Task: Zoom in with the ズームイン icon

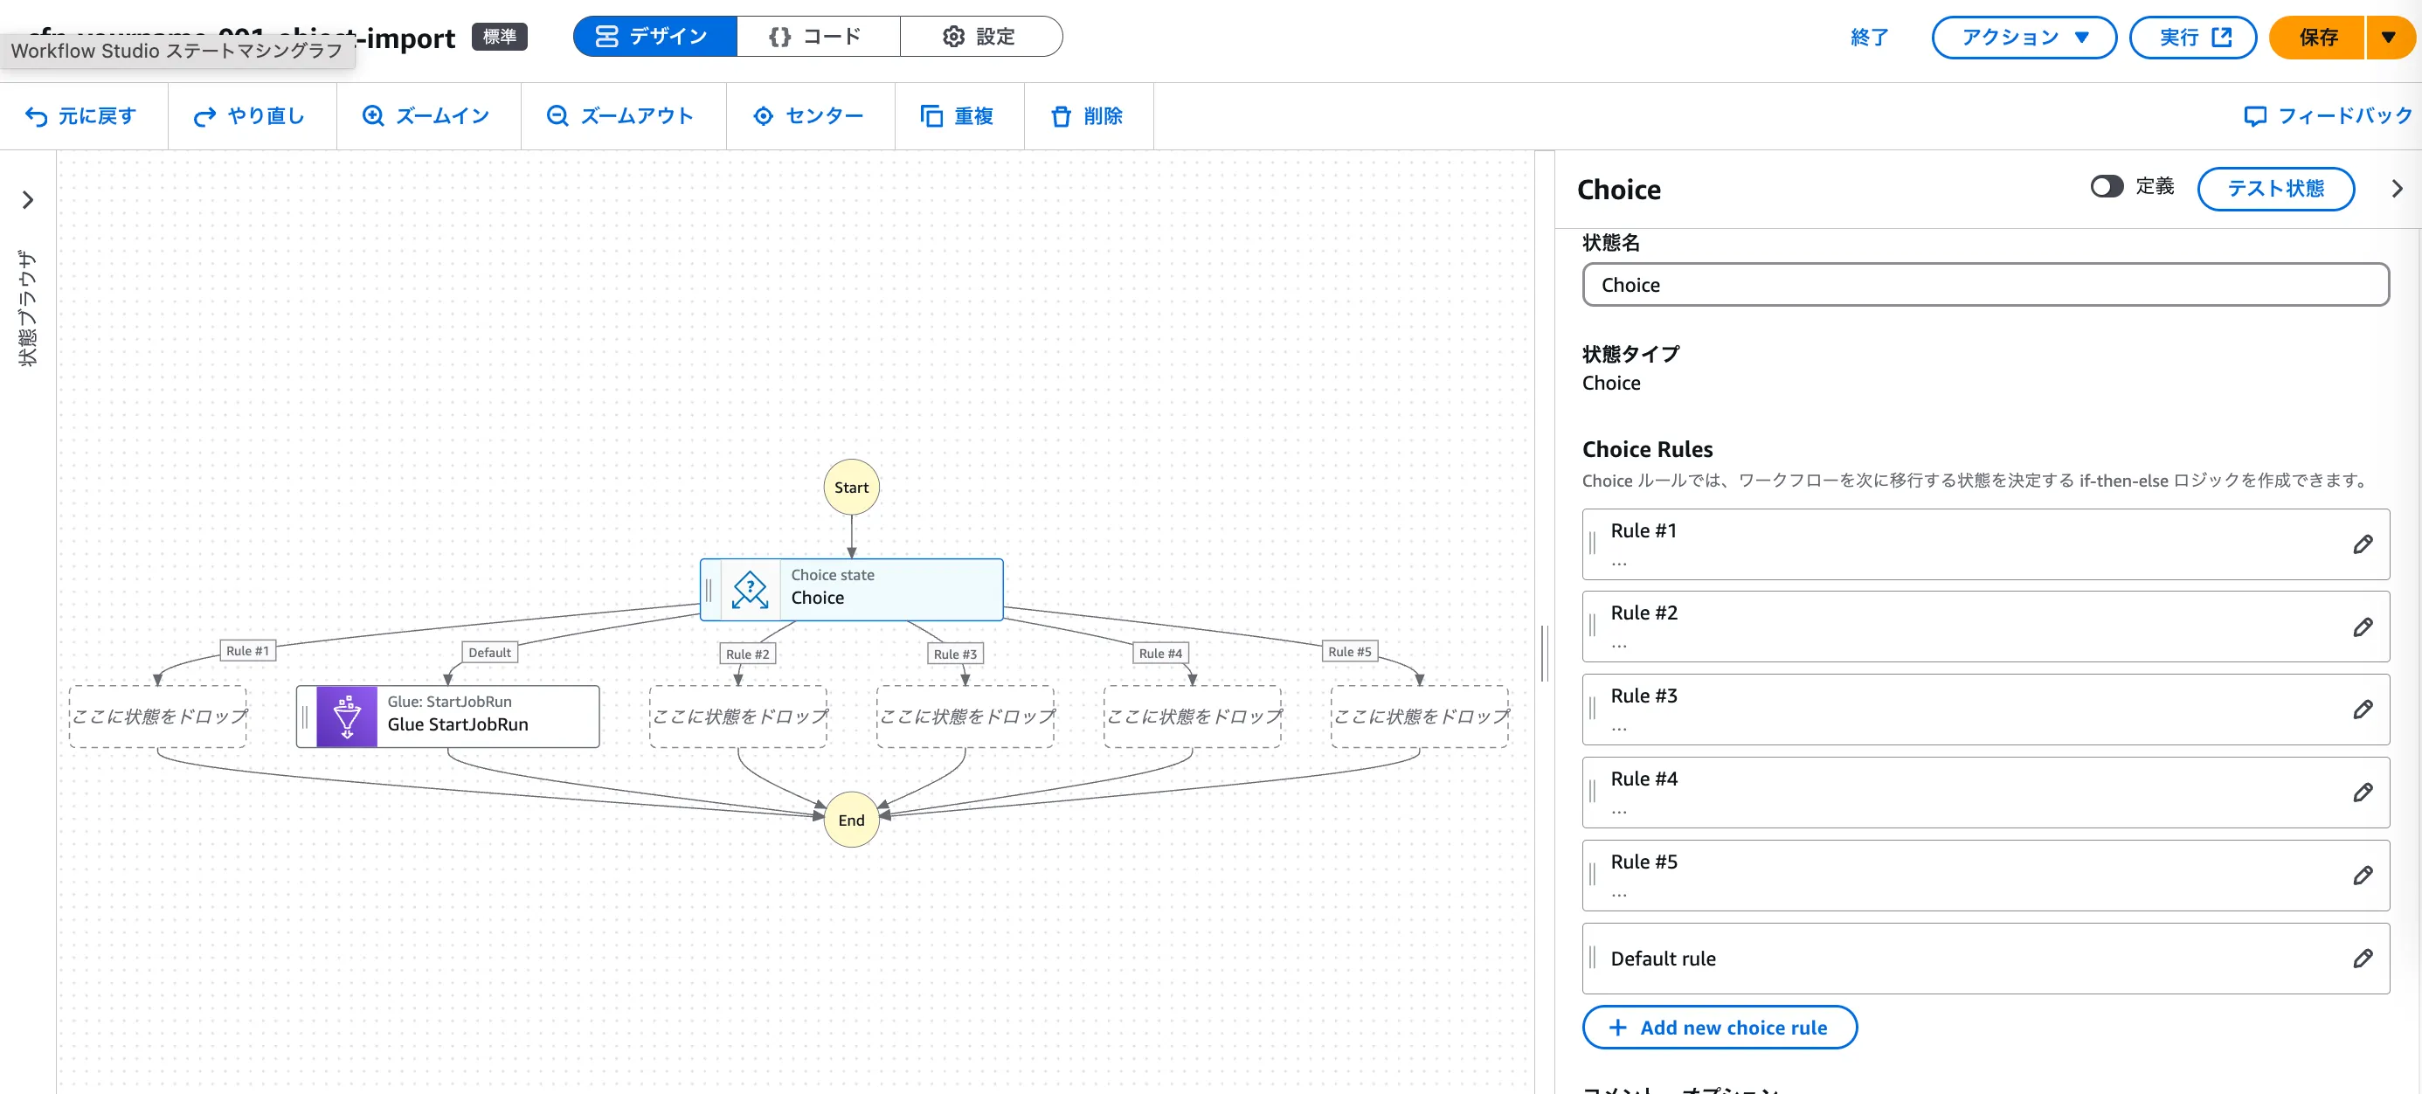Action: click(373, 115)
